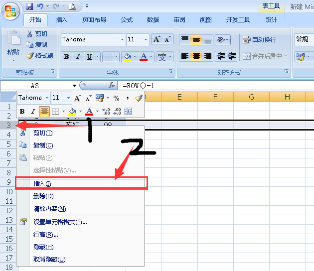
Task: Open mini toolbar font size dropdown
Action: 68,98
